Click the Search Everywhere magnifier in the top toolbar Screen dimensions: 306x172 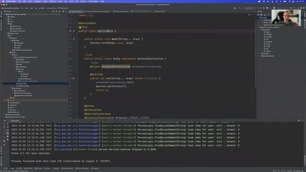[x=298, y=8]
